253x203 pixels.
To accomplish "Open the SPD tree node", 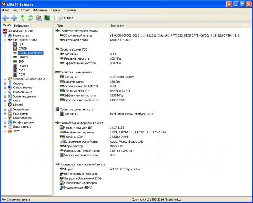I will 21,61.
